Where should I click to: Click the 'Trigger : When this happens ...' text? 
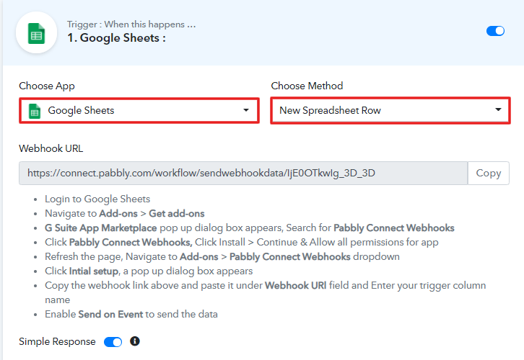(x=131, y=24)
